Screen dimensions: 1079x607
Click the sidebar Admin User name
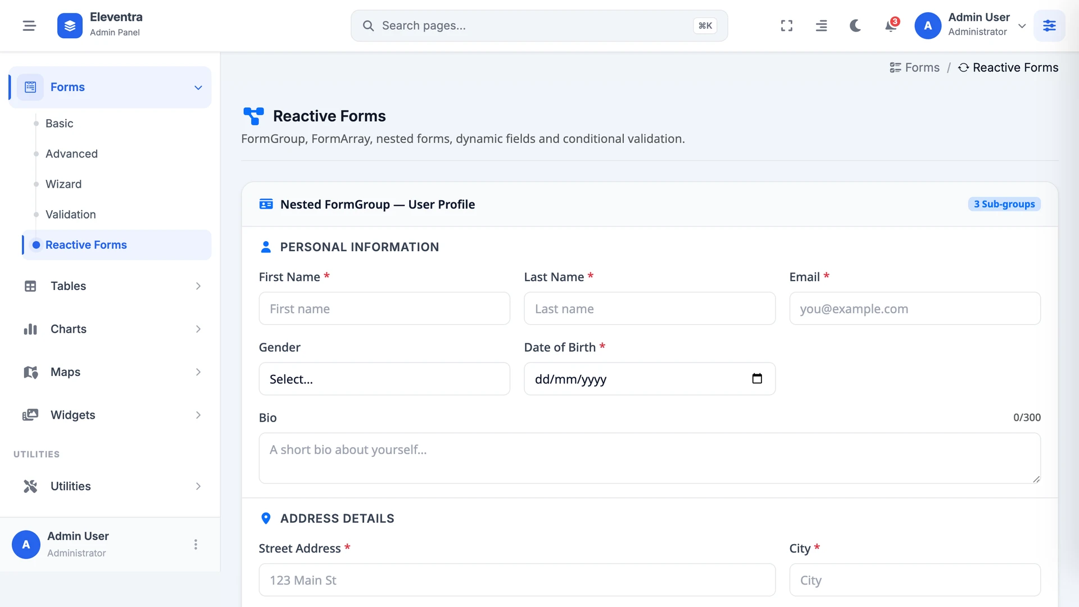point(78,536)
